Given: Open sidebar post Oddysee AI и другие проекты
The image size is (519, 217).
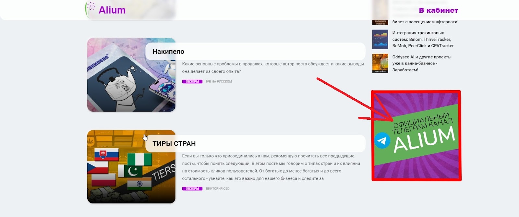Looking at the screenshot, I should [x=422, y=63].
